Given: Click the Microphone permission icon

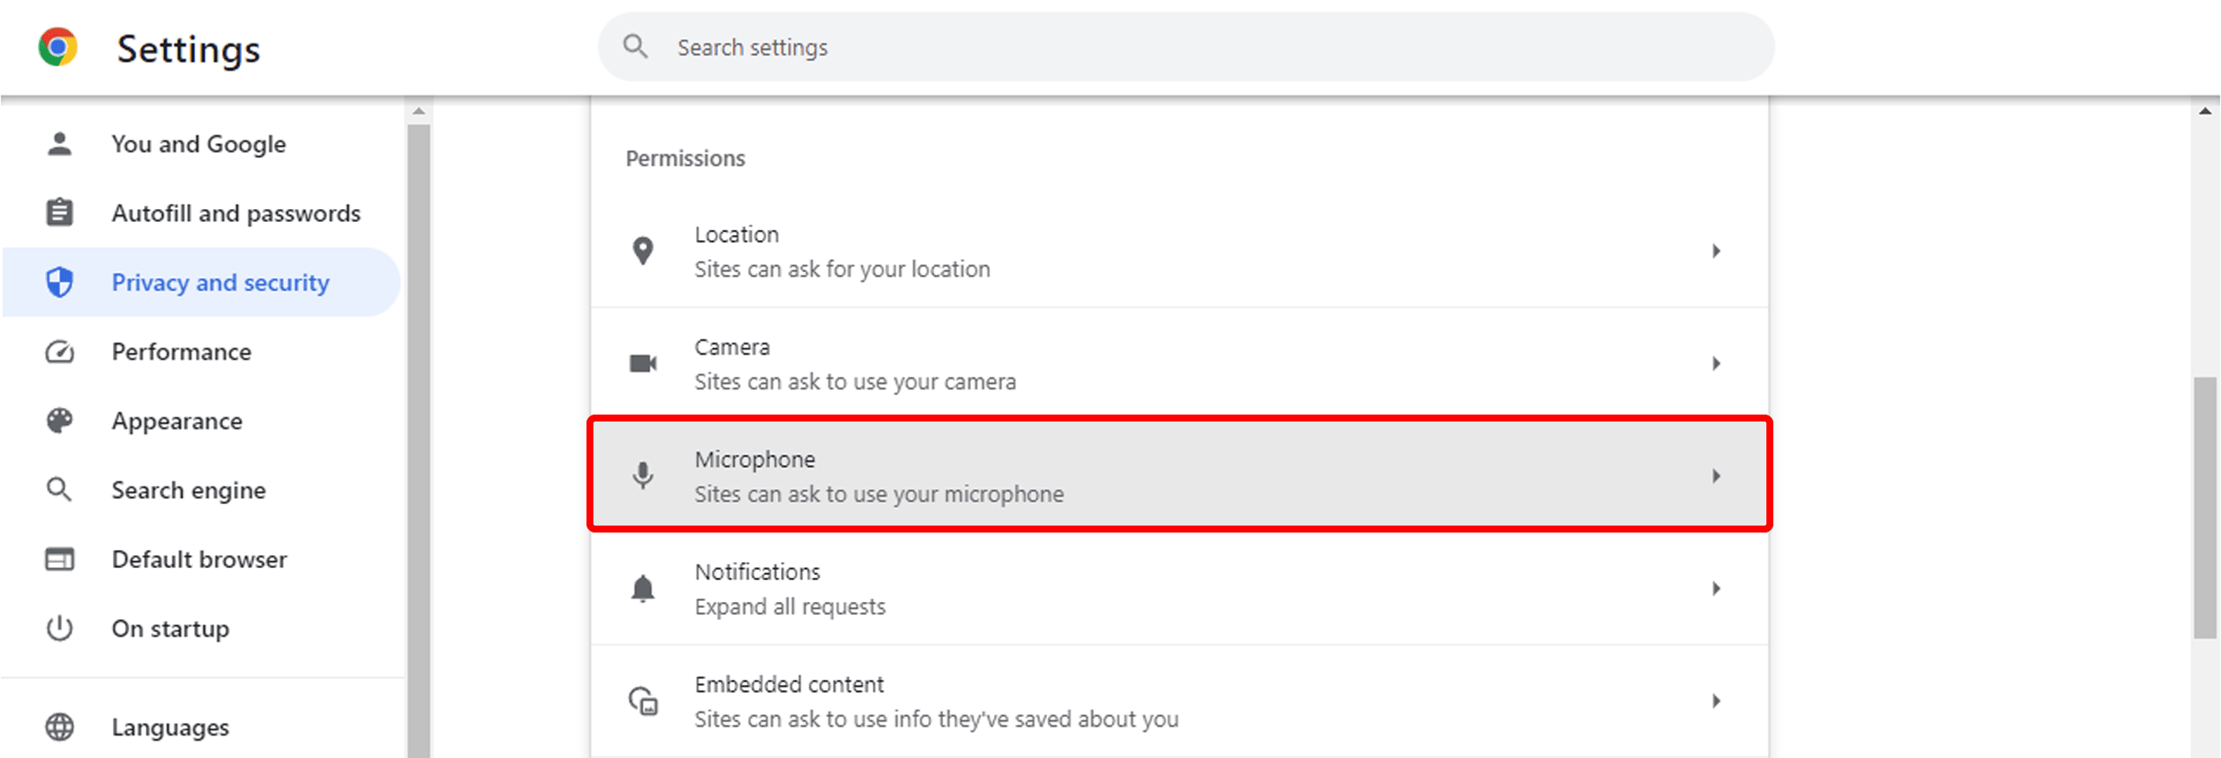Looking at the screenshot, I should 643,475.
